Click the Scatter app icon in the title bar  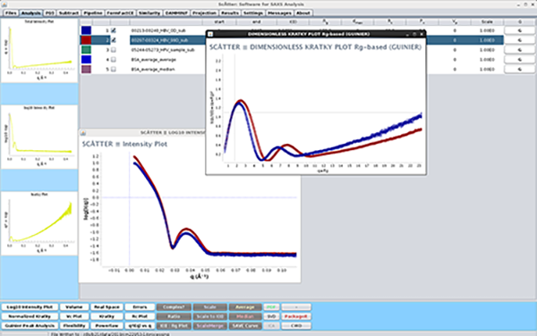coord(4,4)
